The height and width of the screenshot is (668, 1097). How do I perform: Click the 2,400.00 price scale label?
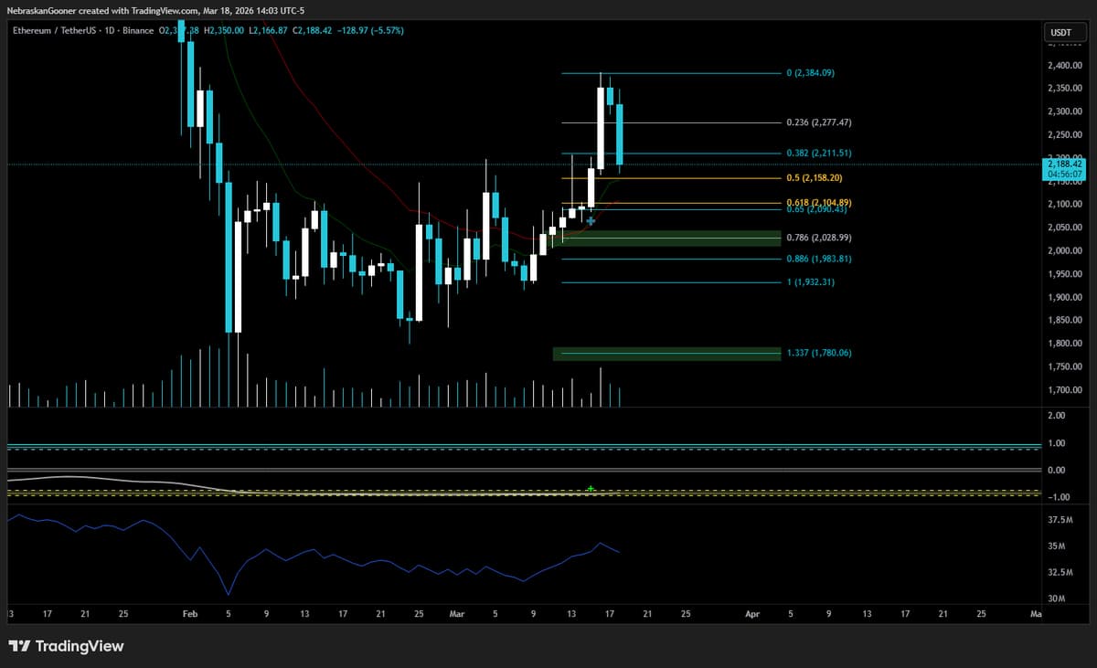[x=1062, y=66]
